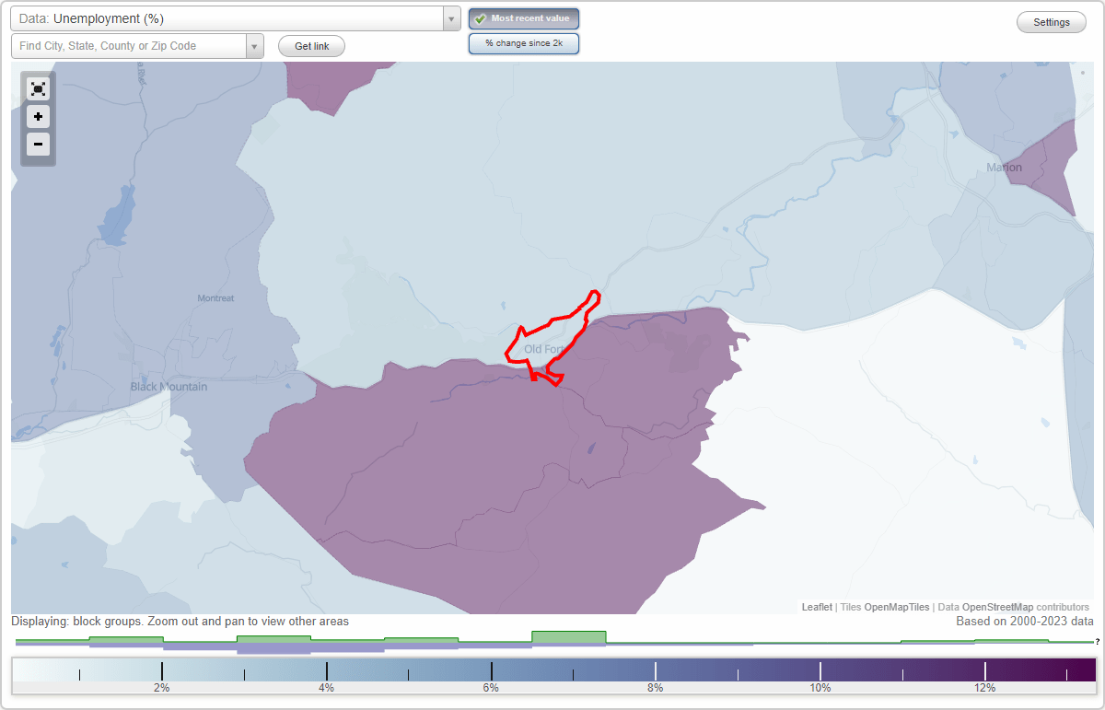Click the Black Mountain map label

(x=169, y=387)
